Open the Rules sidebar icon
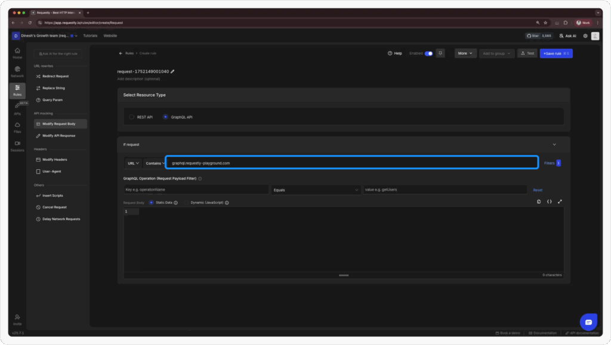 17,90
